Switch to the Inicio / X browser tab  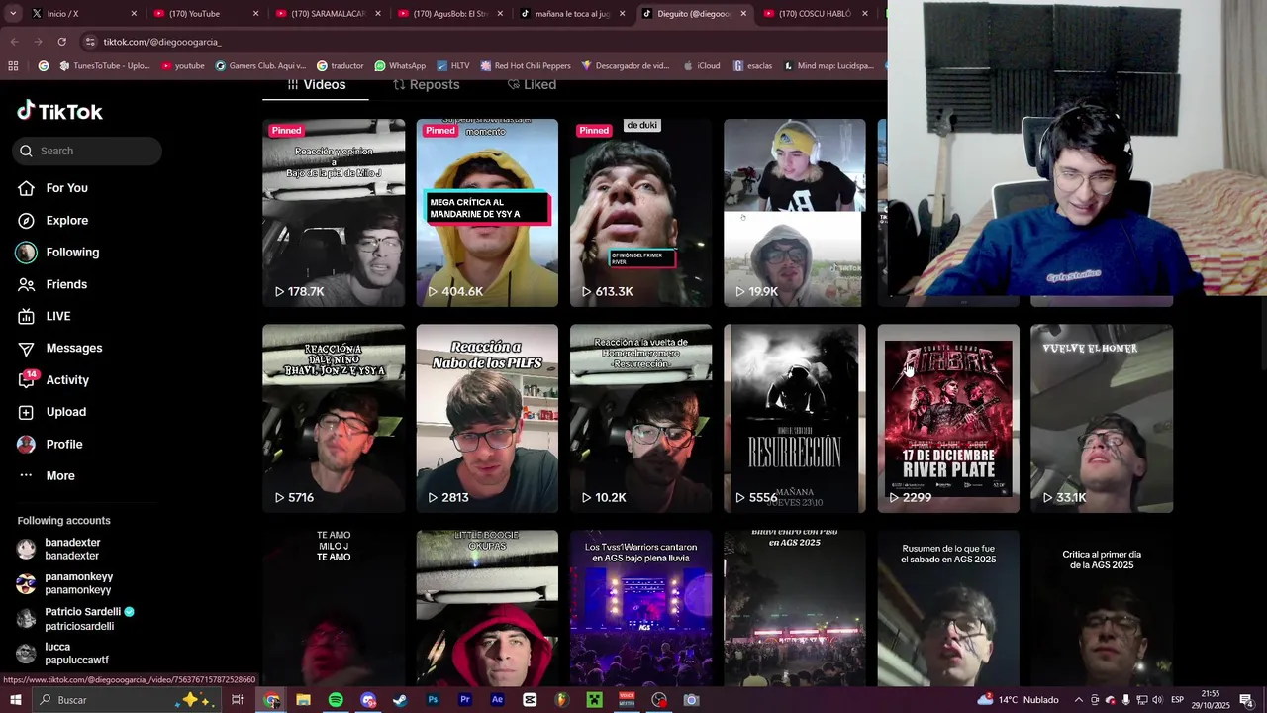(x=84, y=14)
